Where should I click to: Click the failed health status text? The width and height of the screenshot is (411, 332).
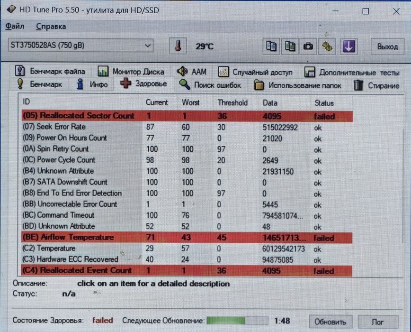(102, 320)
